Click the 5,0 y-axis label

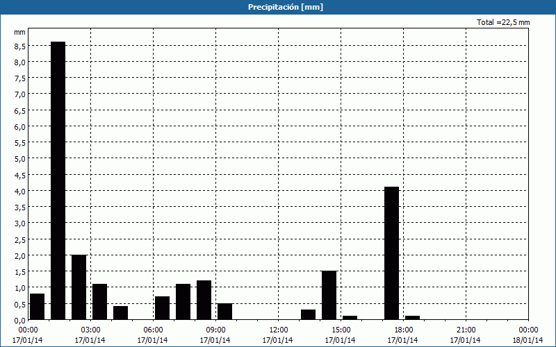tap(19, 159)
